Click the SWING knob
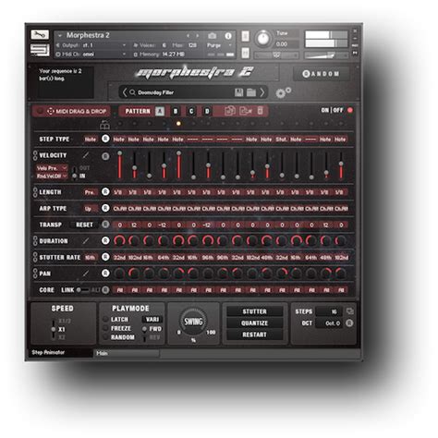 tap(193, 322)
